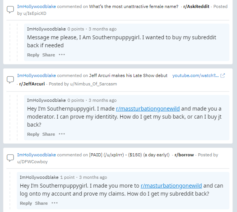237x212 pixels.
Task: Open the external link icon next to youtube.com/watch
Action: 222,75
